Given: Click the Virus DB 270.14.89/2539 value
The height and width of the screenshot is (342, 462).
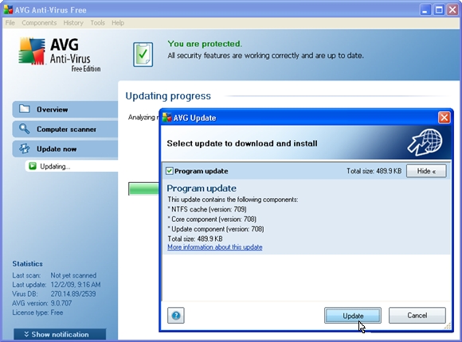Looking at the screenshot, I should (73, 293).
